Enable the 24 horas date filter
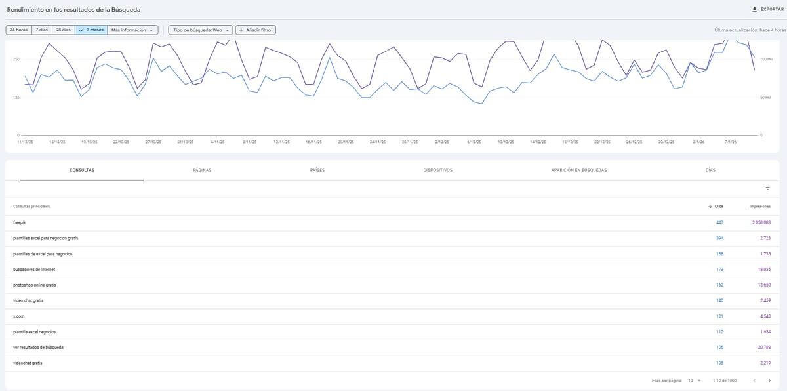This screenshot has width=787, height=391. click(x=18, y=28)
